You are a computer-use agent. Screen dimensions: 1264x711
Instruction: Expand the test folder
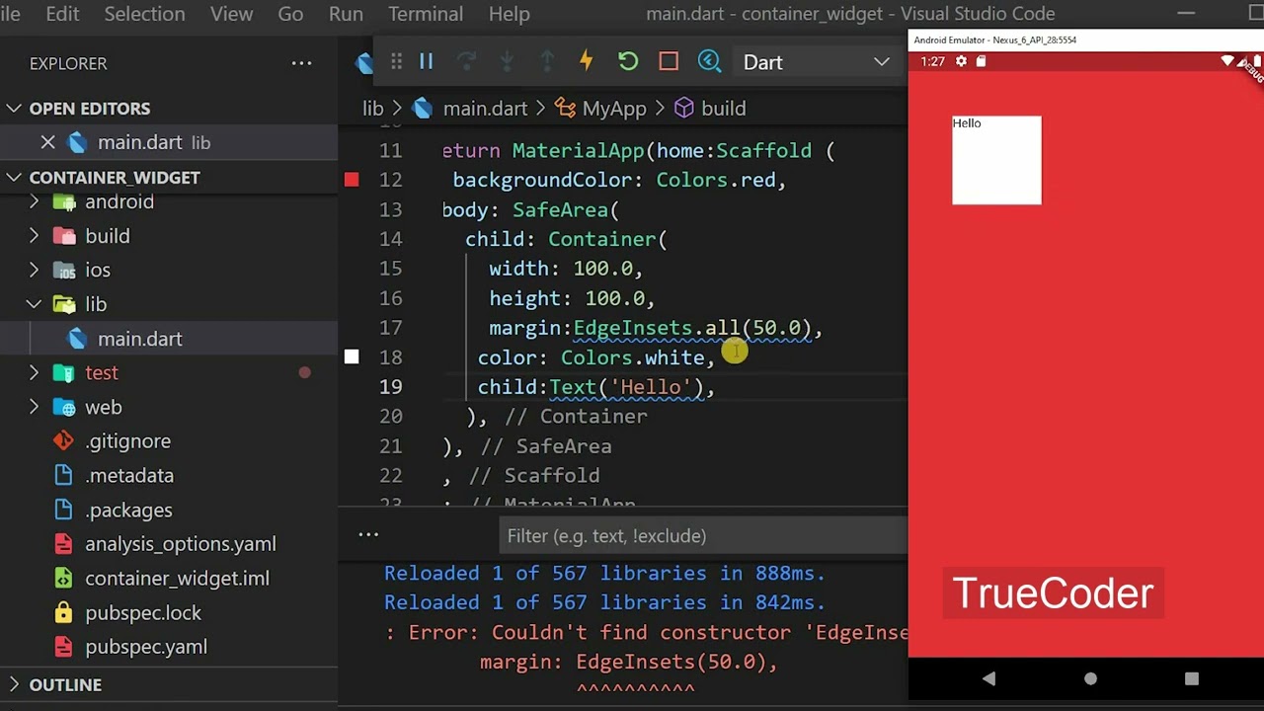(x=34, y=372)
